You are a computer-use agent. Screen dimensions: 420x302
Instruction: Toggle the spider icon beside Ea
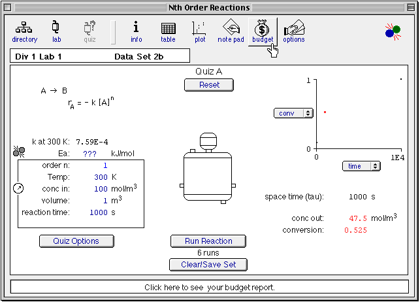pos(18,152)
